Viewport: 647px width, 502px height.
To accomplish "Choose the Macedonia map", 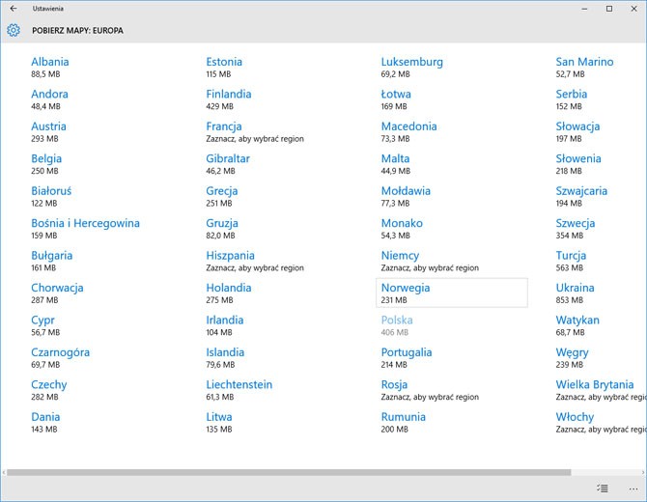I will (x=408, y=132).
